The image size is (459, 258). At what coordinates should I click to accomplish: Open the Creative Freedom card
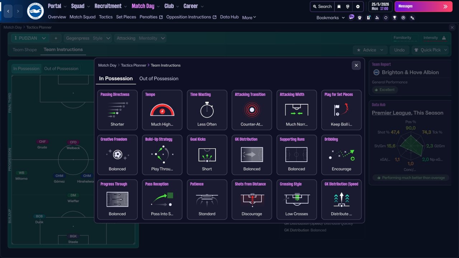(117, 155)
